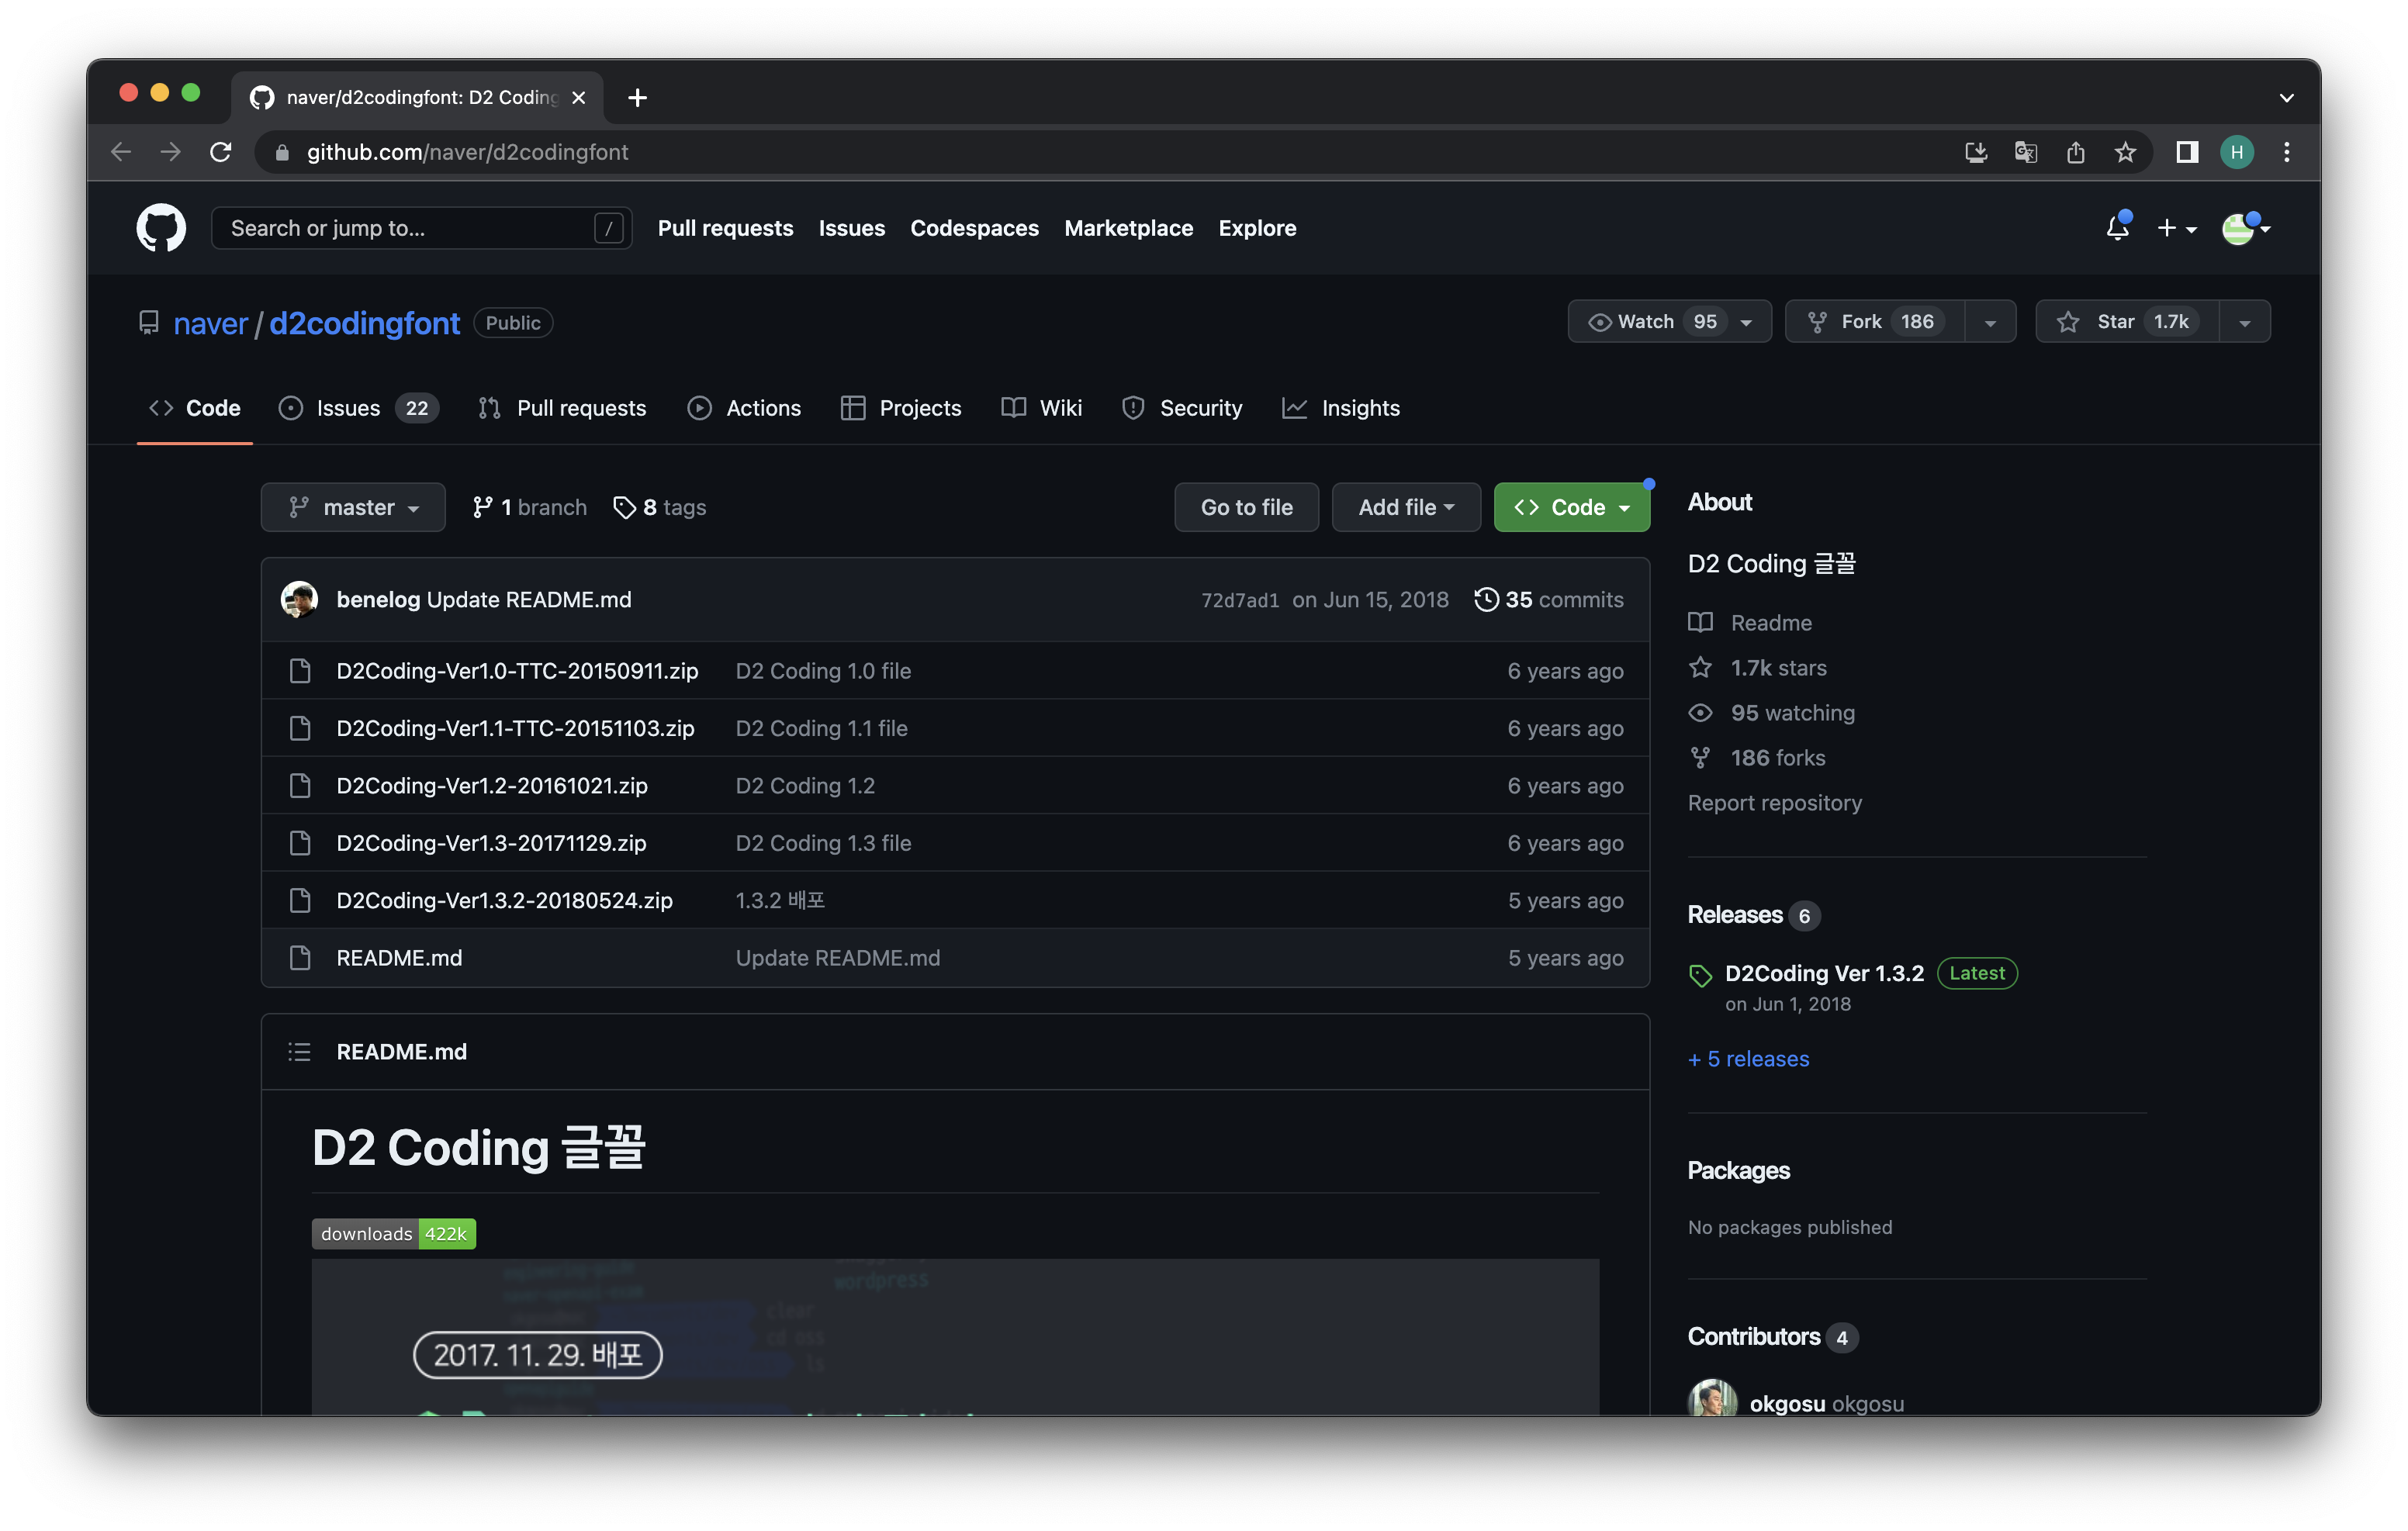Click the browser back arrow

point(121,152)
